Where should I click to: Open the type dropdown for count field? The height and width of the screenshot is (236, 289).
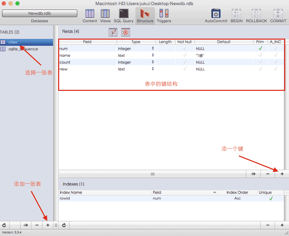tap(153, 62)
